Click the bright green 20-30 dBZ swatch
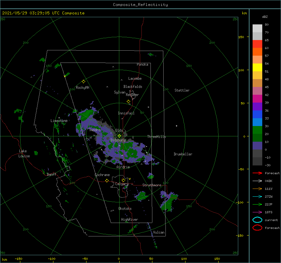Viewport: 281px width, 263px height. tap(257, 130)
